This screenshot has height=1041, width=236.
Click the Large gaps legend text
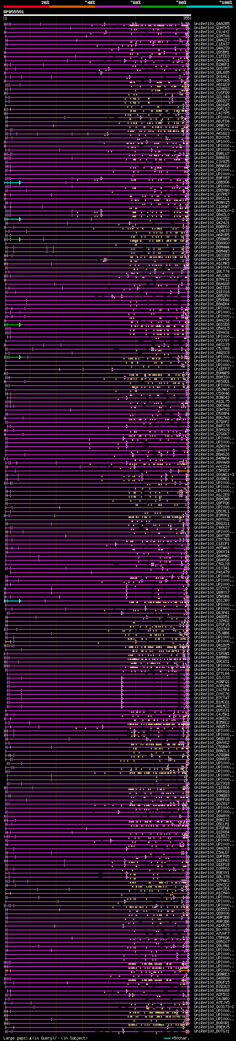tap(45, 1038)
